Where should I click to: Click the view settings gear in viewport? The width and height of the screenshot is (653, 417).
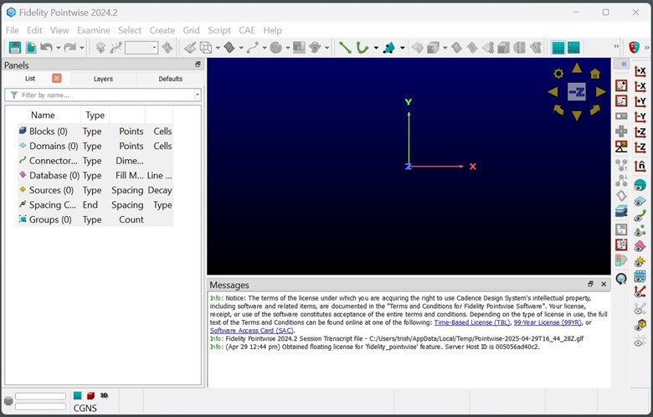pyautogui.click(x=558, y=74)
